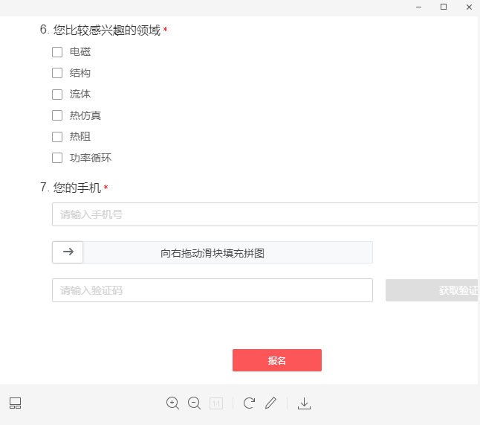The width and height of the screenshot is (480, 425).
Task: Click the puzzle slider arrow handle
Action: [68, 252]
